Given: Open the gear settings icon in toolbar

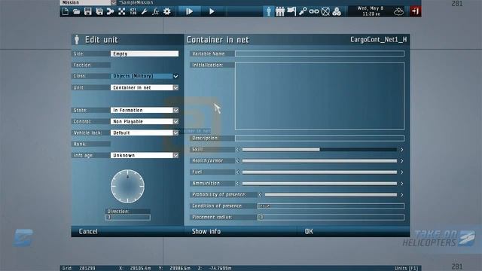Looking at the screenshot, I should click(167, 12).
